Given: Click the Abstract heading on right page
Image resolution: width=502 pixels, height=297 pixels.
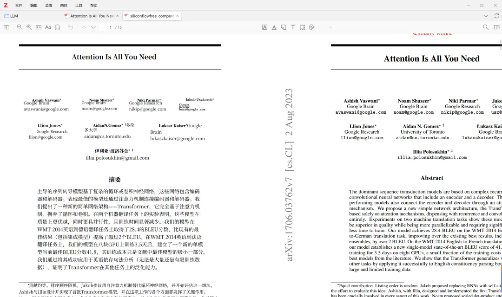Looking at the screenshot, I should [432, 178].
